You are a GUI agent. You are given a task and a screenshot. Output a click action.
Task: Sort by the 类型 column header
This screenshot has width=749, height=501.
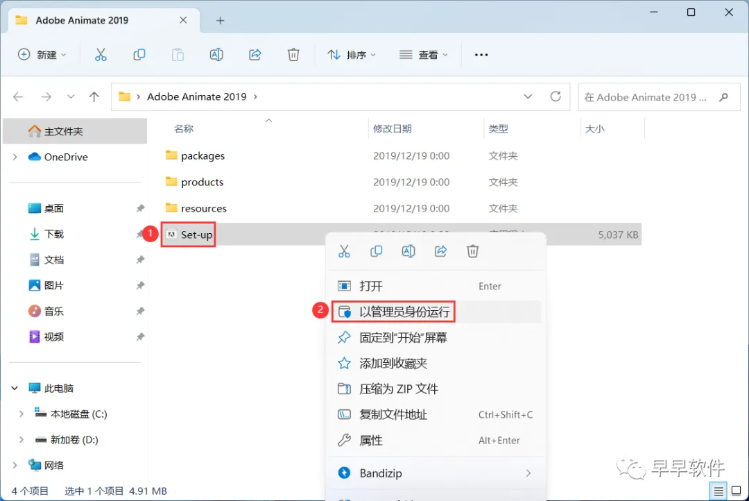pos(498,129)
